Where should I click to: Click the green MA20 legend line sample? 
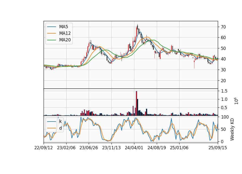tap(51, 40)
